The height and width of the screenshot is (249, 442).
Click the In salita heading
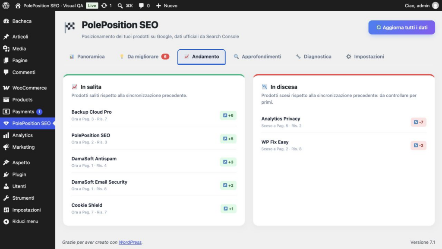click(91, 87)
